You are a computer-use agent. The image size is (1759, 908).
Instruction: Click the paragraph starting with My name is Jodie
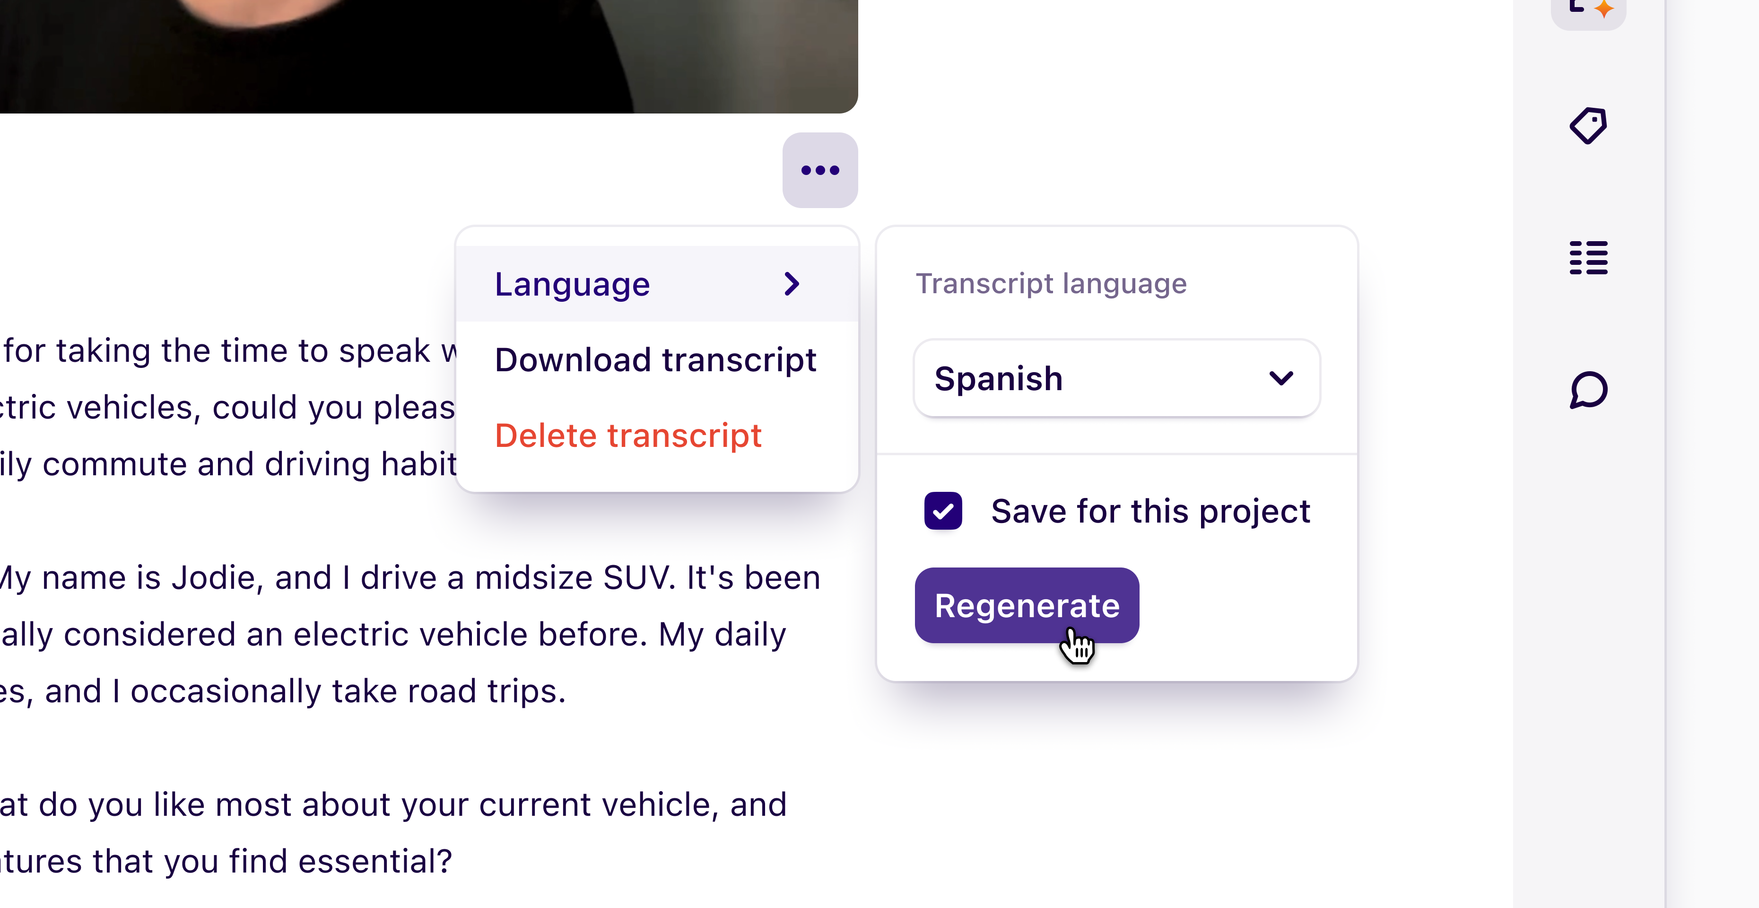click(409, 577)
